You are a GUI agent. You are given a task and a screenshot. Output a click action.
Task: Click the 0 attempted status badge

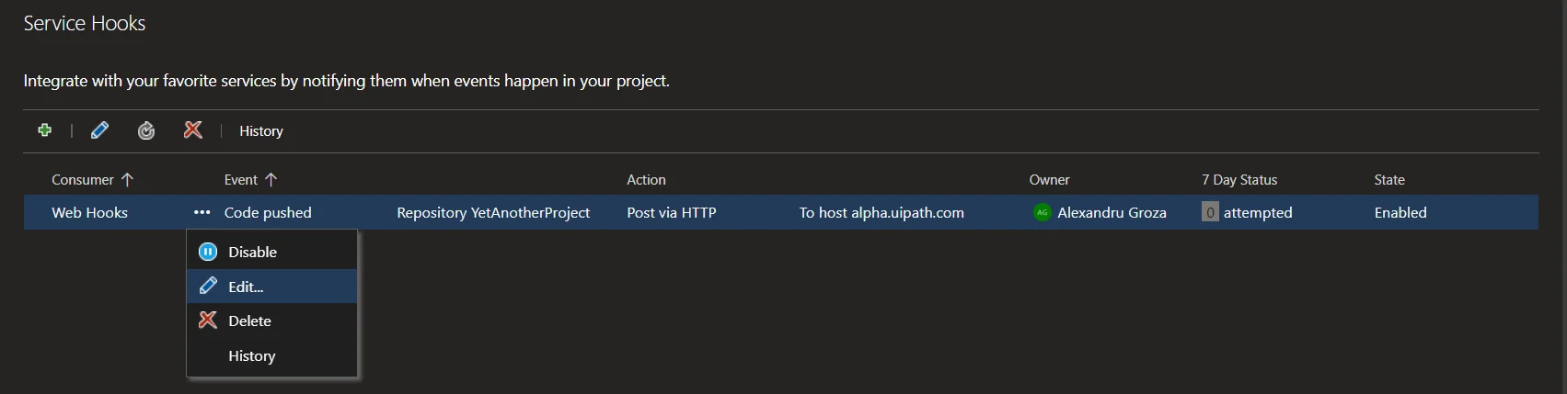tap(1210, 212)
